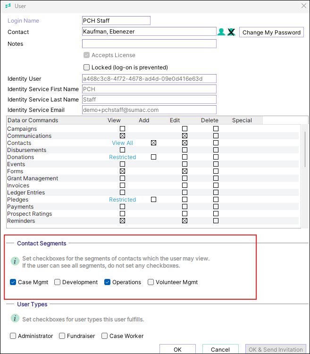Check View permission for Prospect Ratings
310x354 pixels.
click(x=123, y=213)
